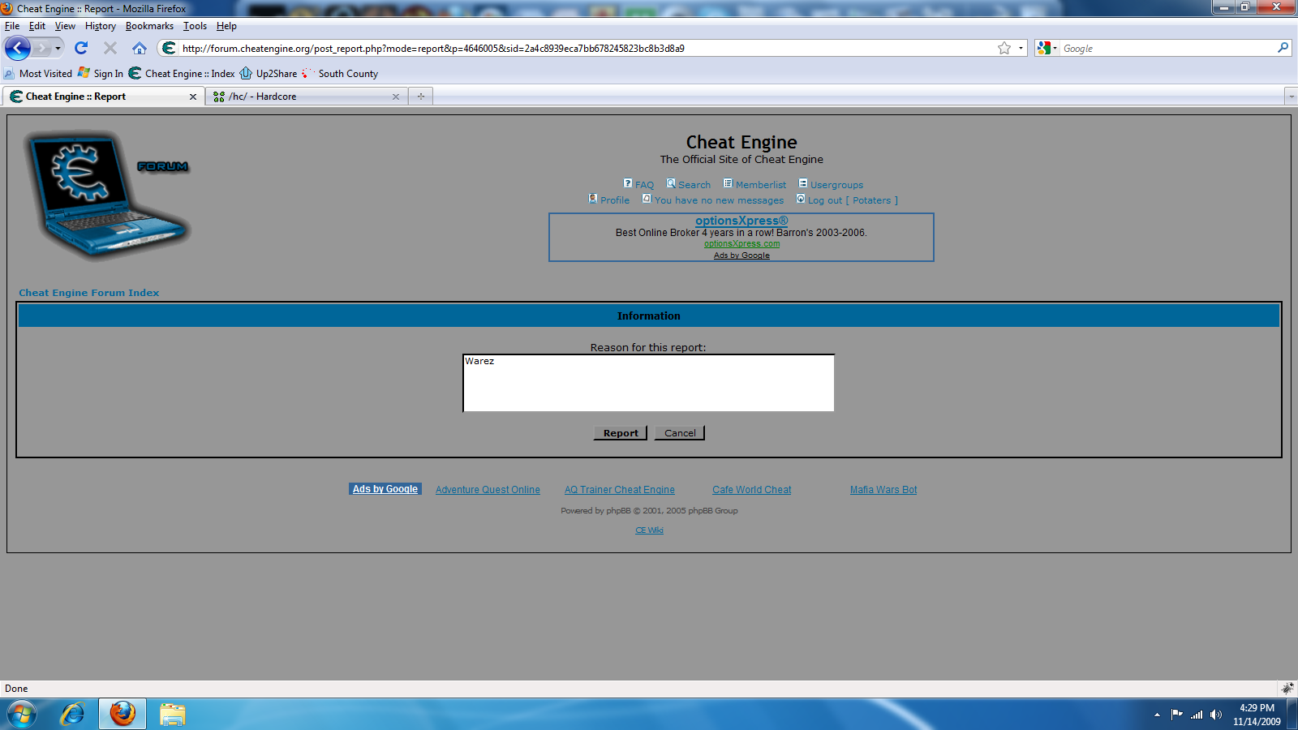This screenshot has width=1298, height=730.
Task: Cancel the post report
Action: tap(680, 433)
